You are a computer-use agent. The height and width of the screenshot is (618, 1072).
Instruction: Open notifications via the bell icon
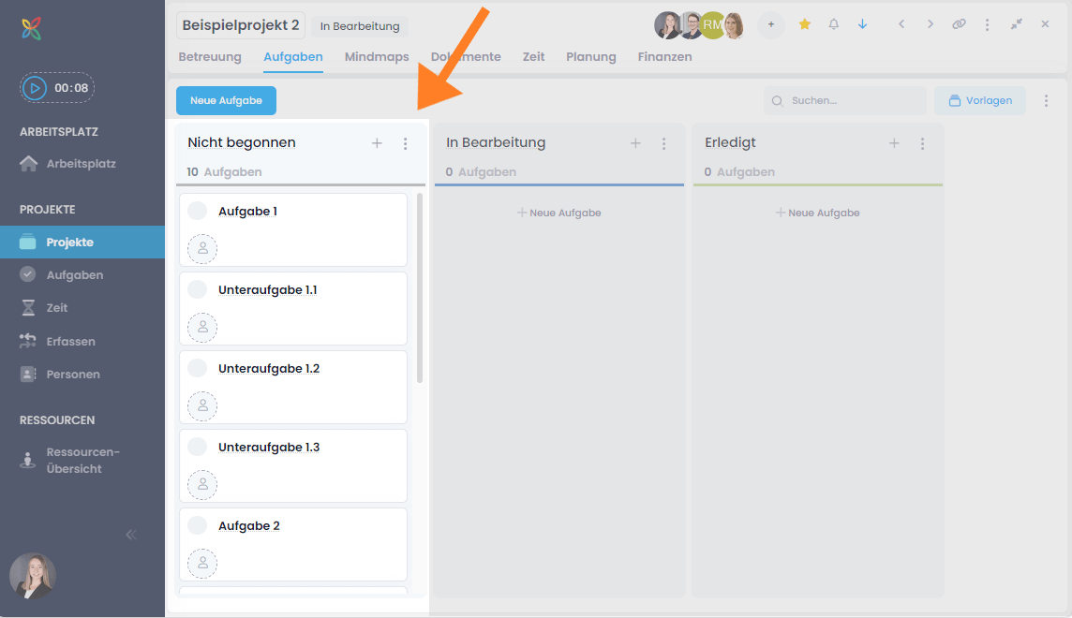833,23
